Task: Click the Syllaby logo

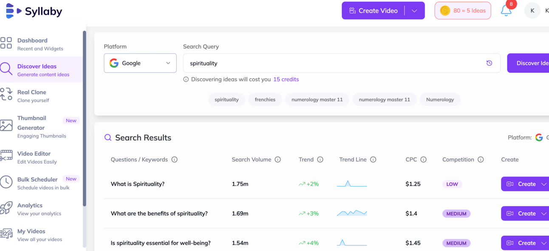Action: tap(34, 11)
